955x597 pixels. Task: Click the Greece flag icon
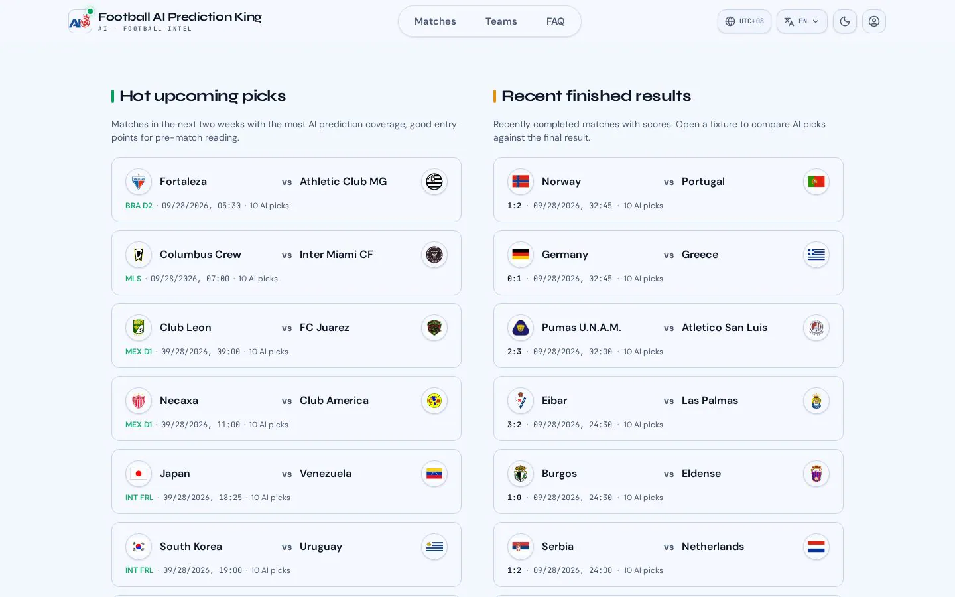(x=816, y=255)
